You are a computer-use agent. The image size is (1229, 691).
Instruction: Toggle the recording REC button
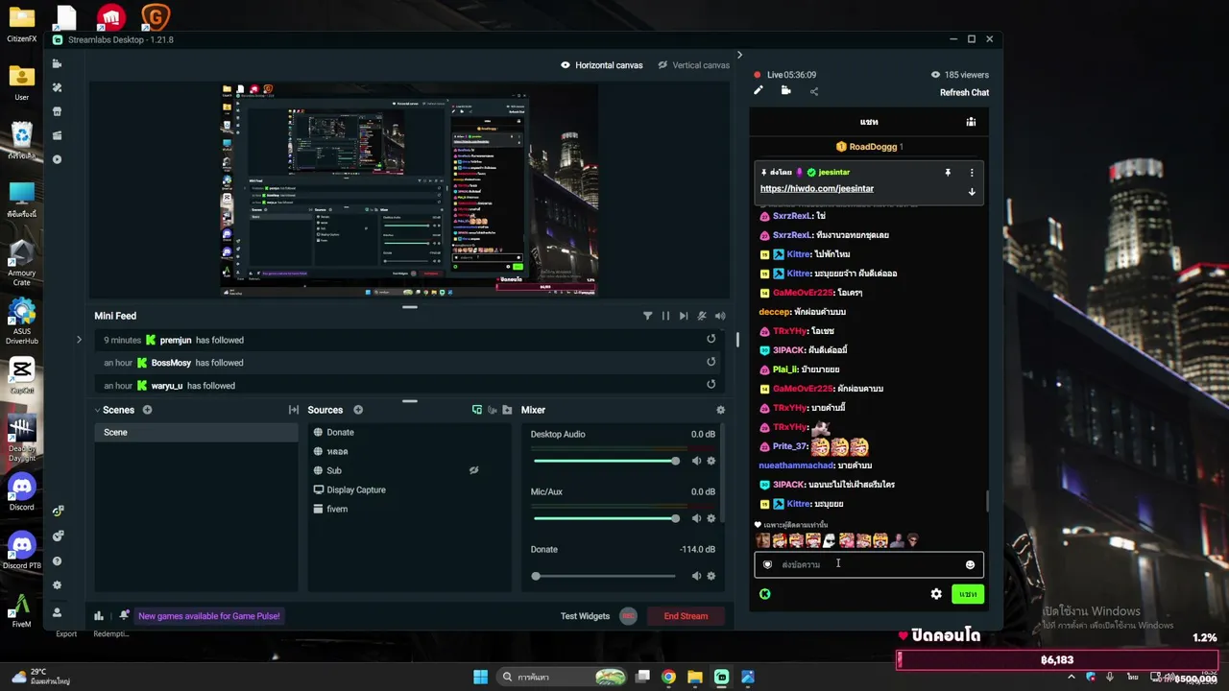click(628, 616)
